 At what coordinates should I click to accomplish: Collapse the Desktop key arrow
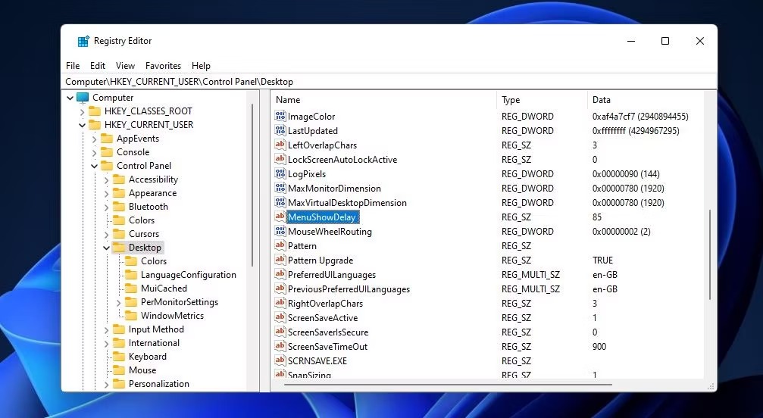[107, 248]
